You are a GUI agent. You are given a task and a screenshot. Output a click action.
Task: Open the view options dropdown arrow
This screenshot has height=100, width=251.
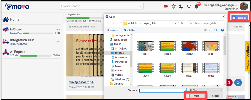tap(210, 30)
